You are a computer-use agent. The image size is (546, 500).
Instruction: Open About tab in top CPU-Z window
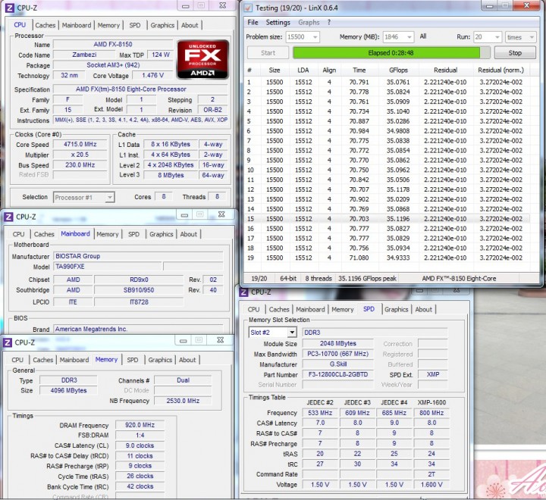190,25
